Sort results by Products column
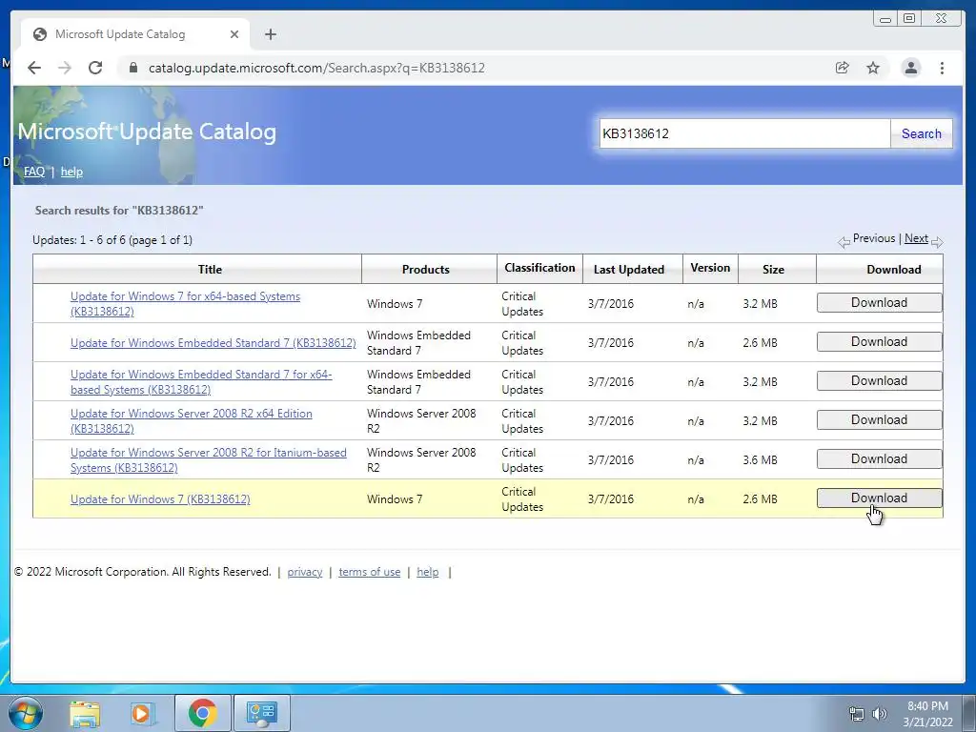This screenshot has height=732, width=976. pyautogui.click(x=426, y=270)
